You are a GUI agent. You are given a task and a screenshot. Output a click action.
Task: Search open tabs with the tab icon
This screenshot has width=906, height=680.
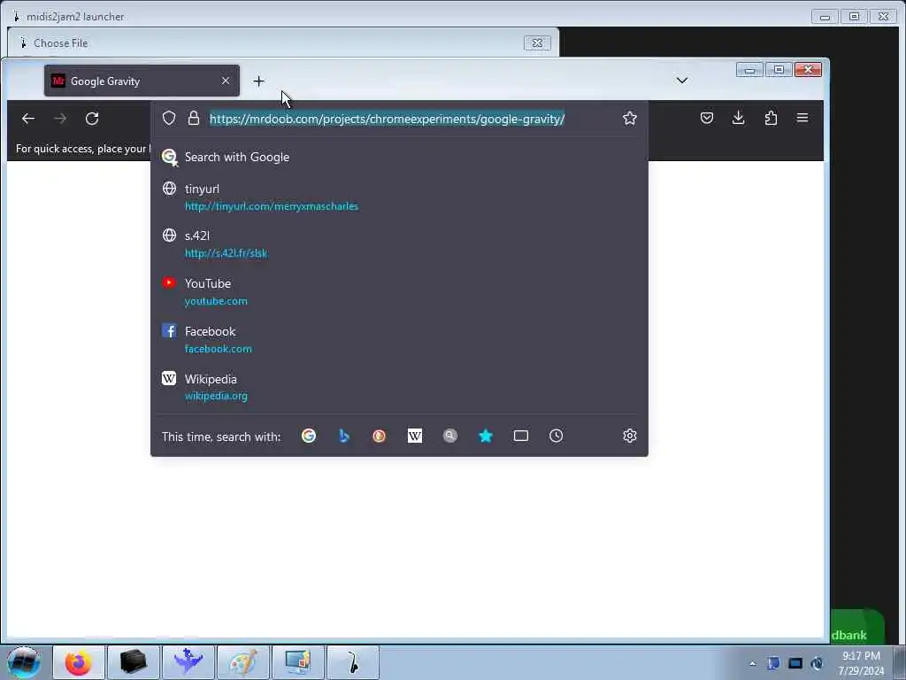(520, 436)
